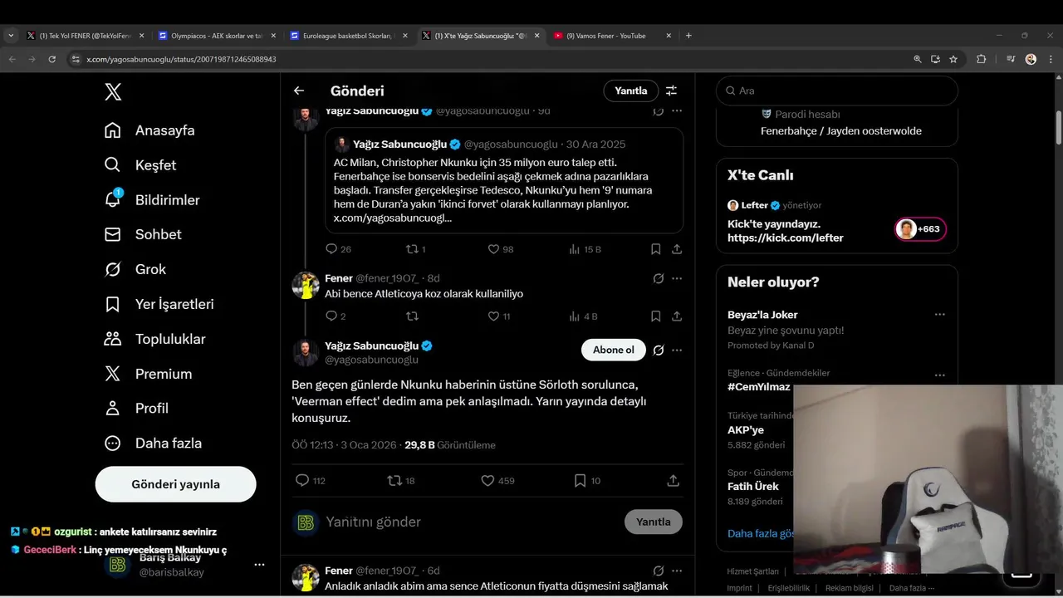Like Fener's comment with 11 likes
Screen dimensions: 1063x598
click(498, 316)
